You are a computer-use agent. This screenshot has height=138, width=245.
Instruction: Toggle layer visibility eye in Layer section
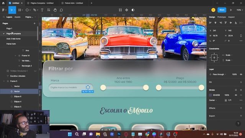tap(241, 74)
